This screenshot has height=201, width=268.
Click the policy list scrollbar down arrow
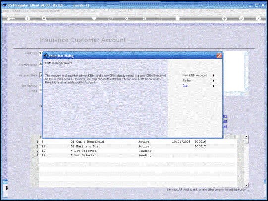pyautogui.click(x=246, y=185)
